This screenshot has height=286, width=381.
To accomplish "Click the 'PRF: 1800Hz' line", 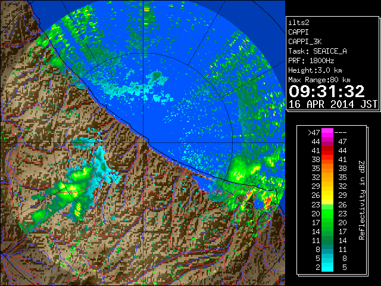I will (311, 61).
